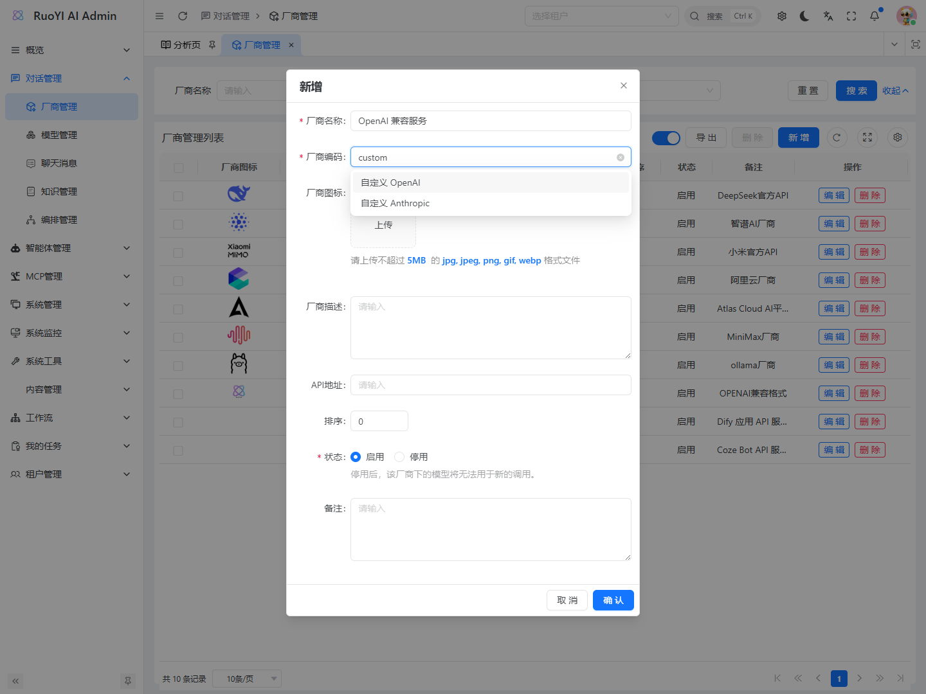Screen dimensions: 926x694
Task: Click the table refresh circular icon
Action: 837,138
